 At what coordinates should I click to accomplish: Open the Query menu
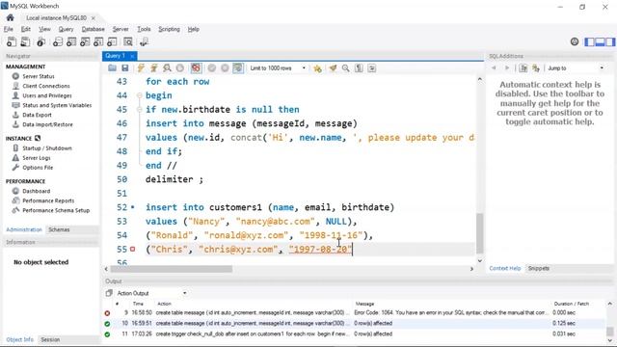(66, 29)
